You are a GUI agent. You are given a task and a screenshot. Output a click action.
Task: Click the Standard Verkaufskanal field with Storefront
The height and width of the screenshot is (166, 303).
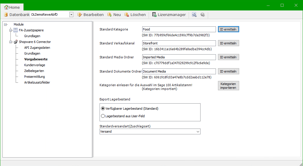[179, 43]
